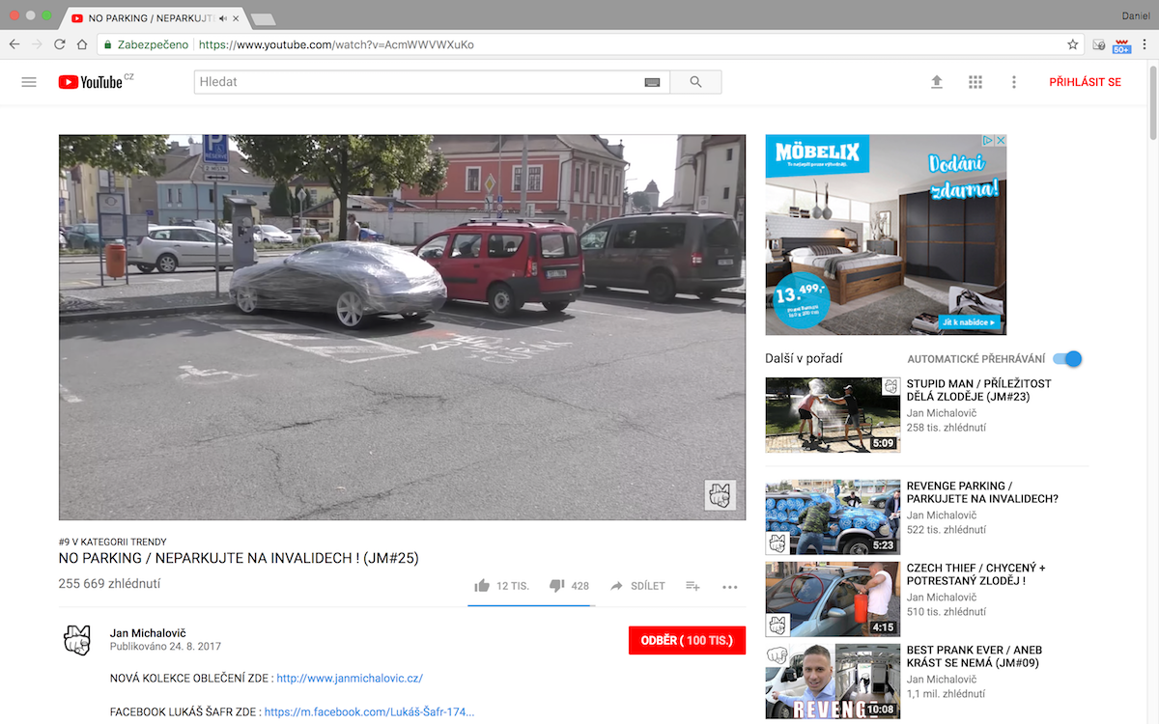1159x724 pixels.
Task: Open the YouTube apps grid icon
Action: 975,82
